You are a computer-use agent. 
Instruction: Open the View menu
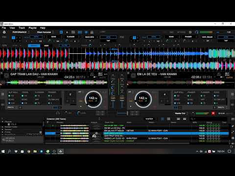[12, 28]
